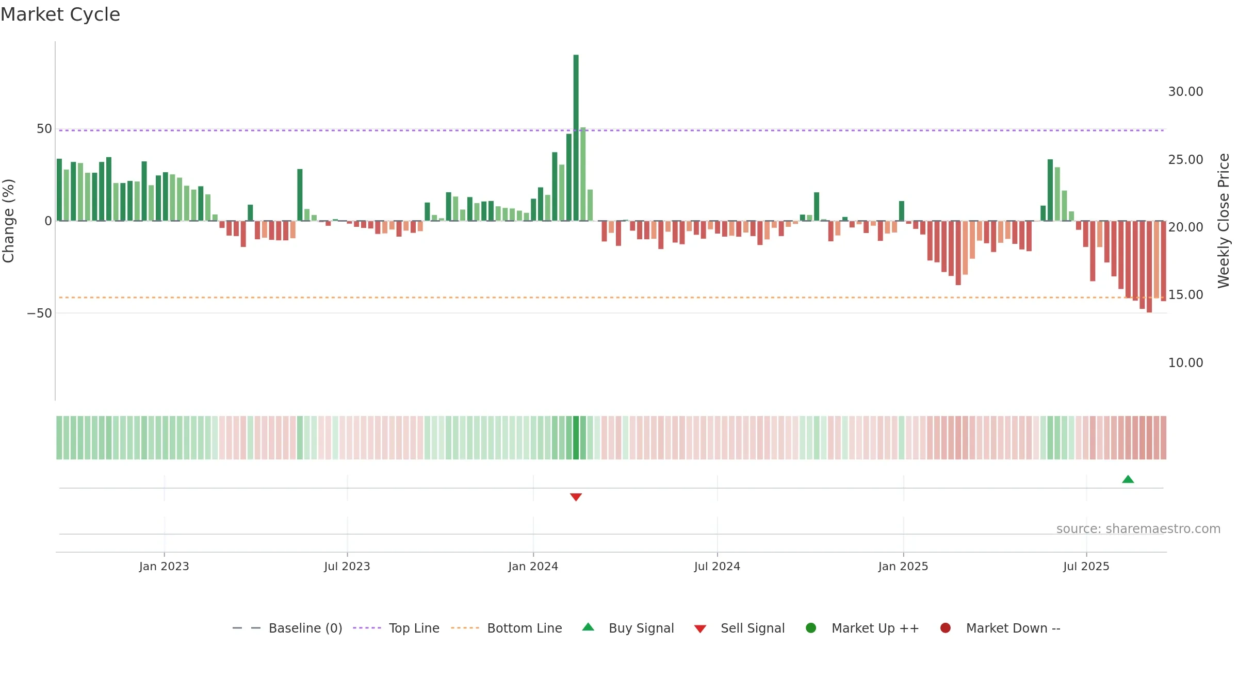Image resolution: width=1238 pixels, height=696 pixels.
Task: Click the Jul 2025 axis label
Action: 1086,566
